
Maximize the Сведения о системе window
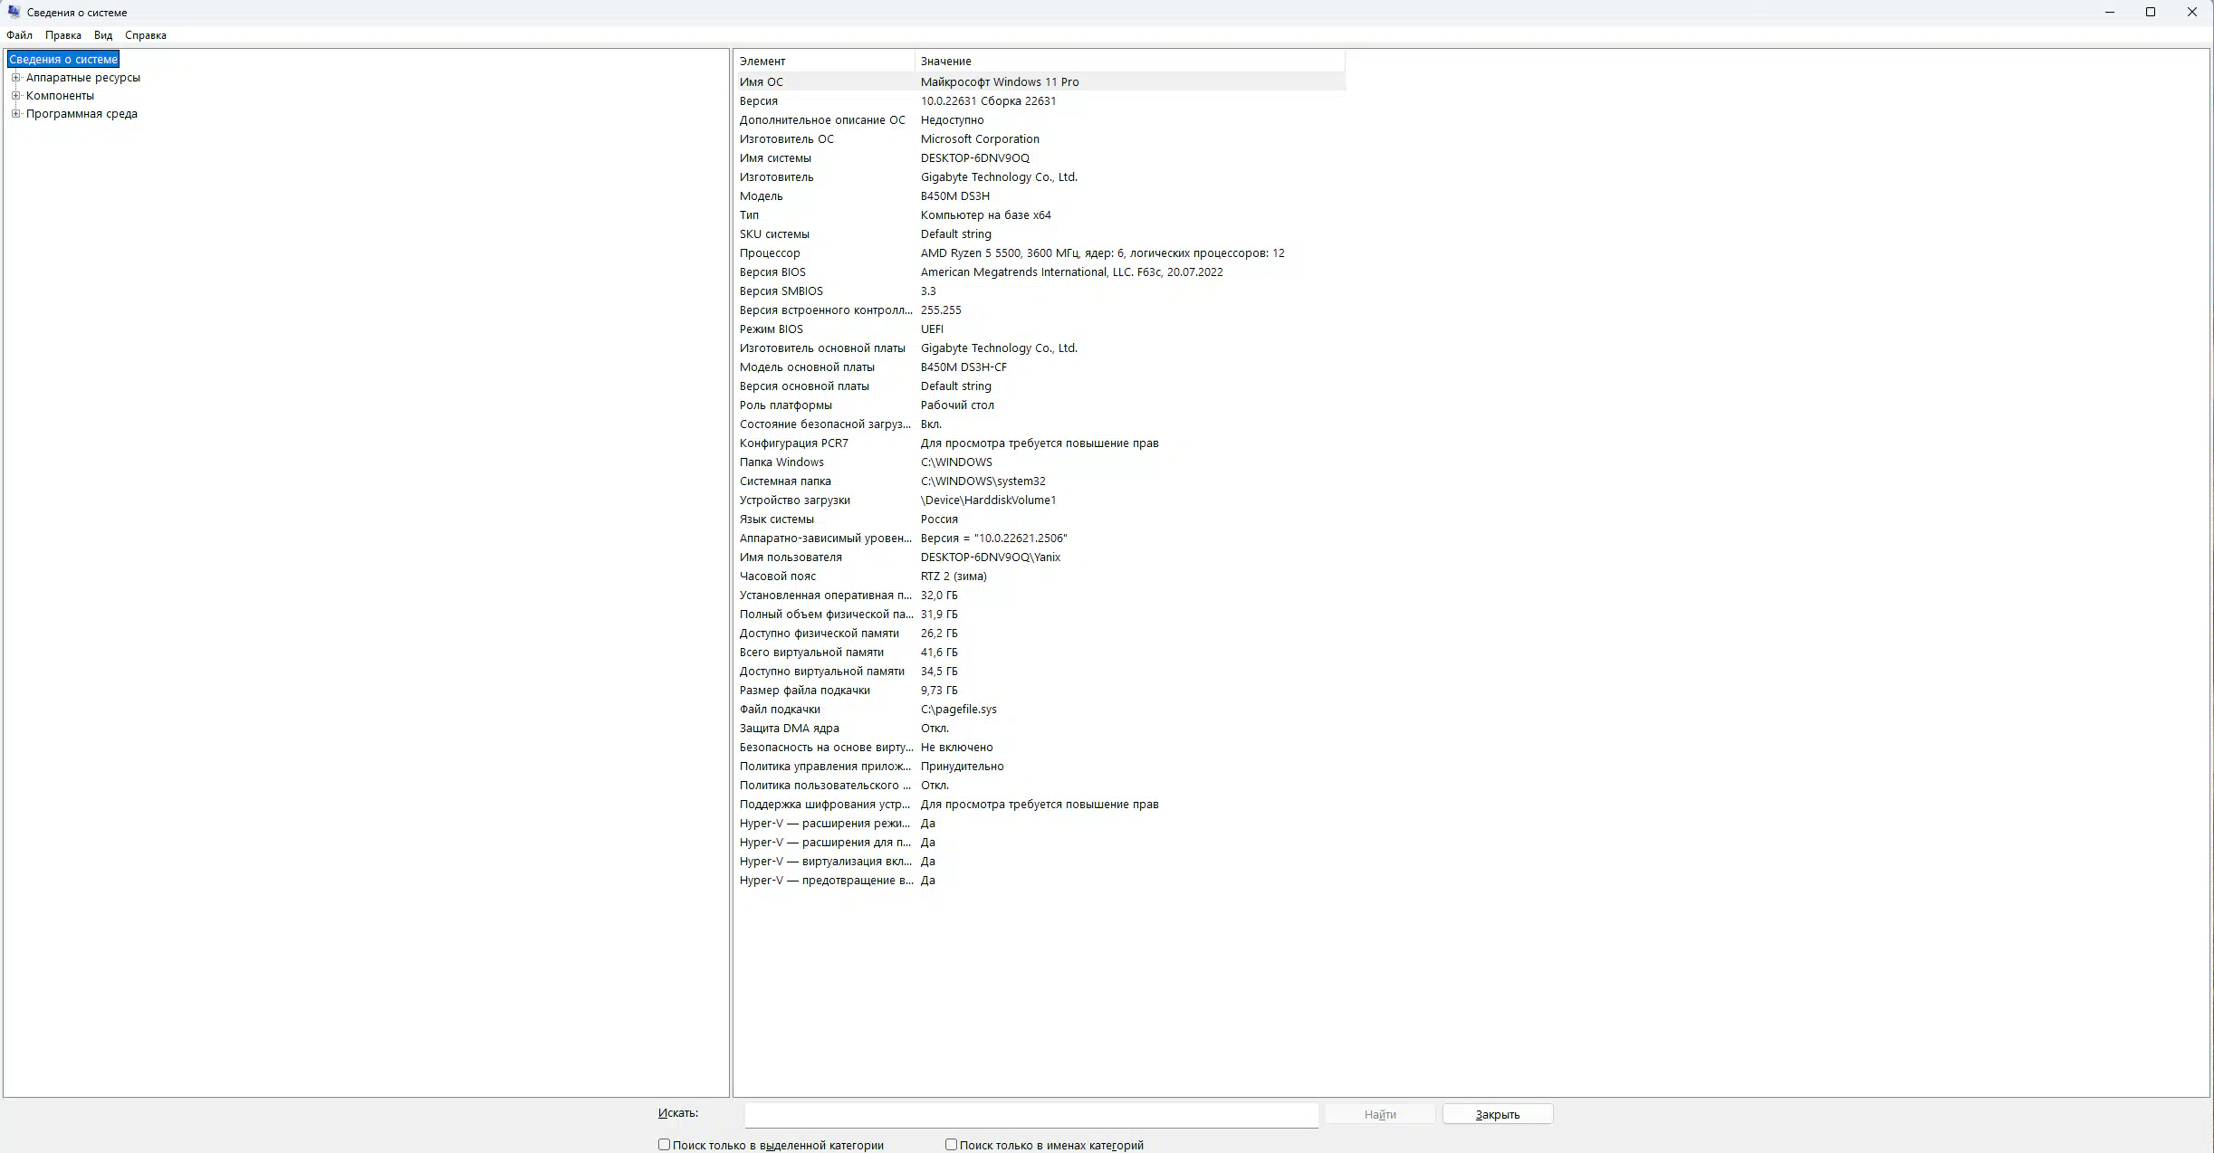pos(2151,12)
